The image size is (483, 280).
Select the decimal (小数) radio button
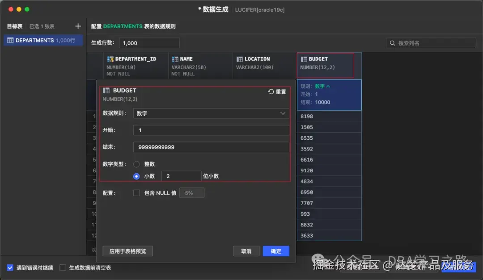pos(136,176)
